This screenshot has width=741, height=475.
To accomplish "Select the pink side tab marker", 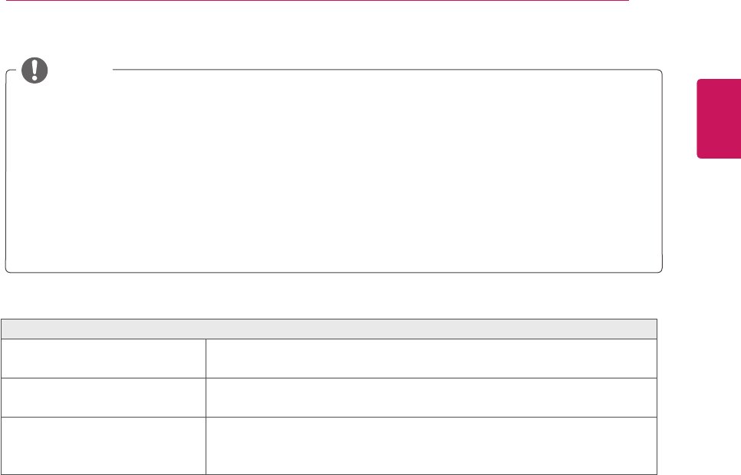I will pyautogui.click(x=718, y=117).
